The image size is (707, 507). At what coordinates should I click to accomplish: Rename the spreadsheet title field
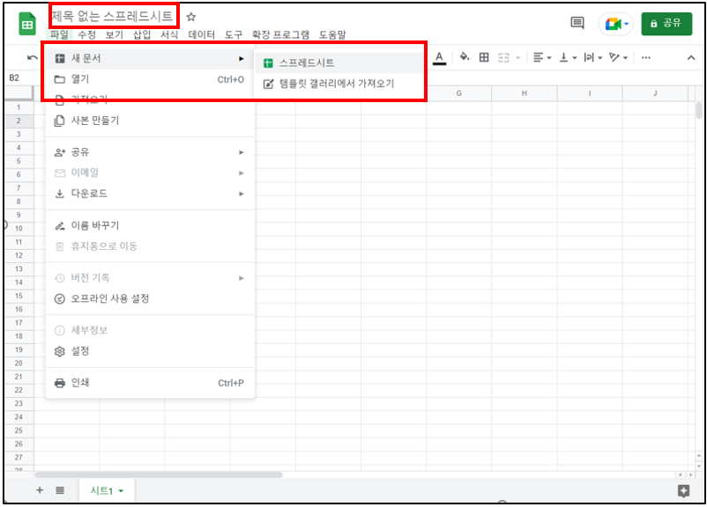tap(110, 15)
